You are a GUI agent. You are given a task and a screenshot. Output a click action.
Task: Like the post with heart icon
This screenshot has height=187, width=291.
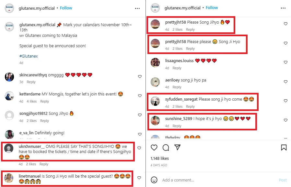[154, 148]
